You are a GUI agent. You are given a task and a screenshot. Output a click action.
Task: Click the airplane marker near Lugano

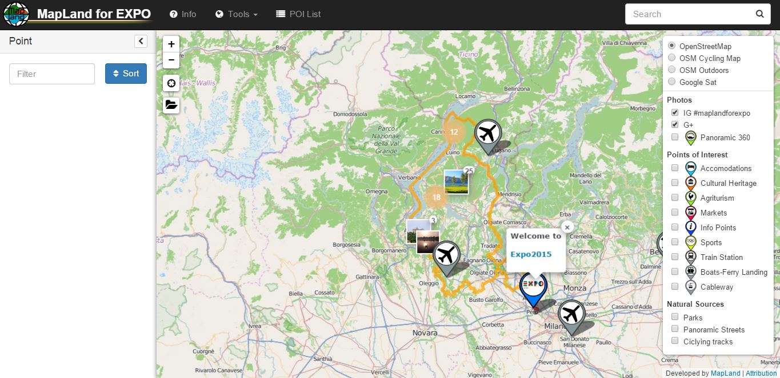(x=487, y=136)
